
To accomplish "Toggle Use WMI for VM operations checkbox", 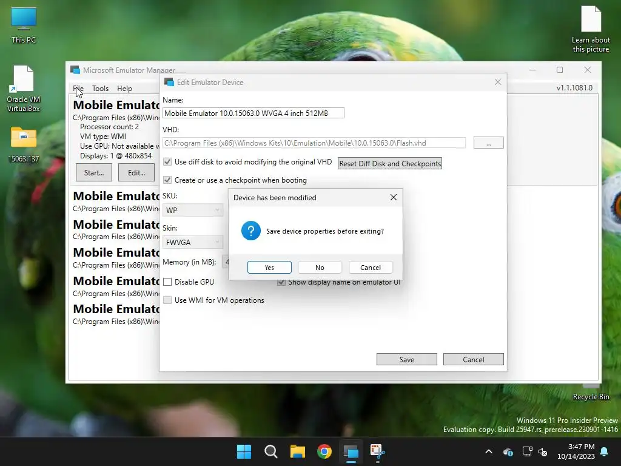I will tap(167, 300).
